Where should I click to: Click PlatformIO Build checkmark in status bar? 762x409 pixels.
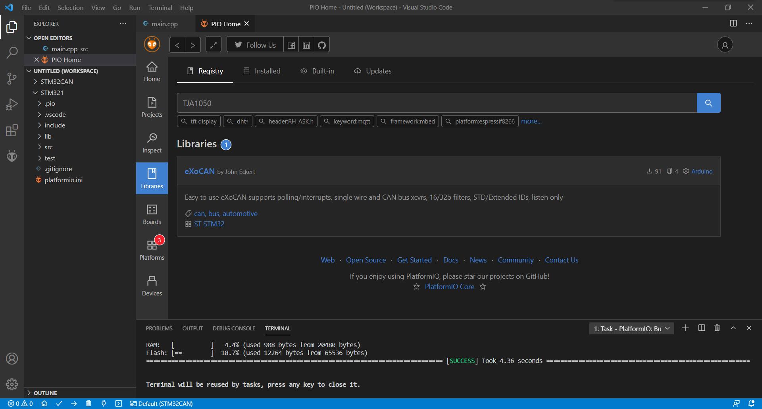click(x=59, y=403)
